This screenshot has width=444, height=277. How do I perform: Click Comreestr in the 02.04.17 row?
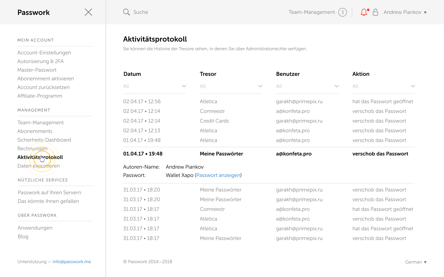point(212,111)
